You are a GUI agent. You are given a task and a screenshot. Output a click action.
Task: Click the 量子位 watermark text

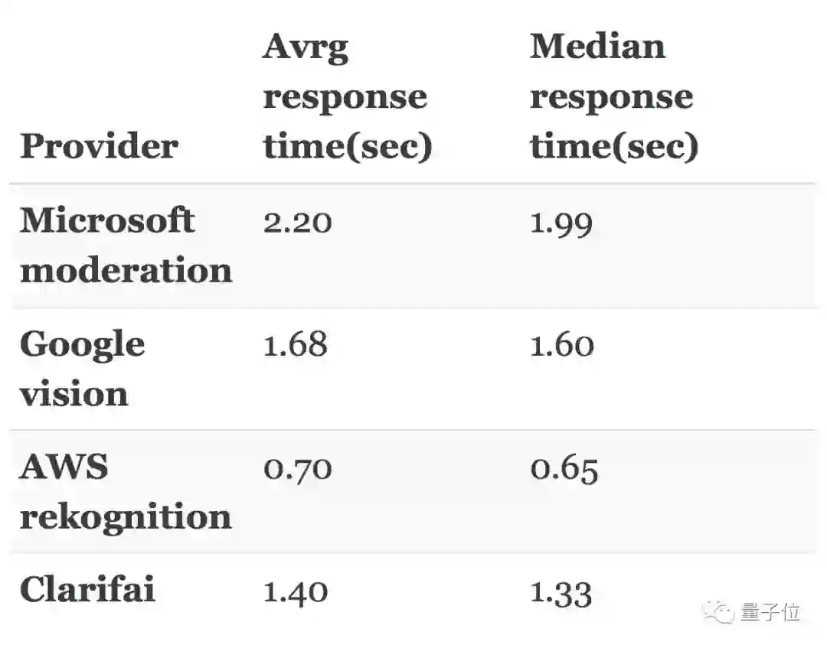tap(770, 612)
